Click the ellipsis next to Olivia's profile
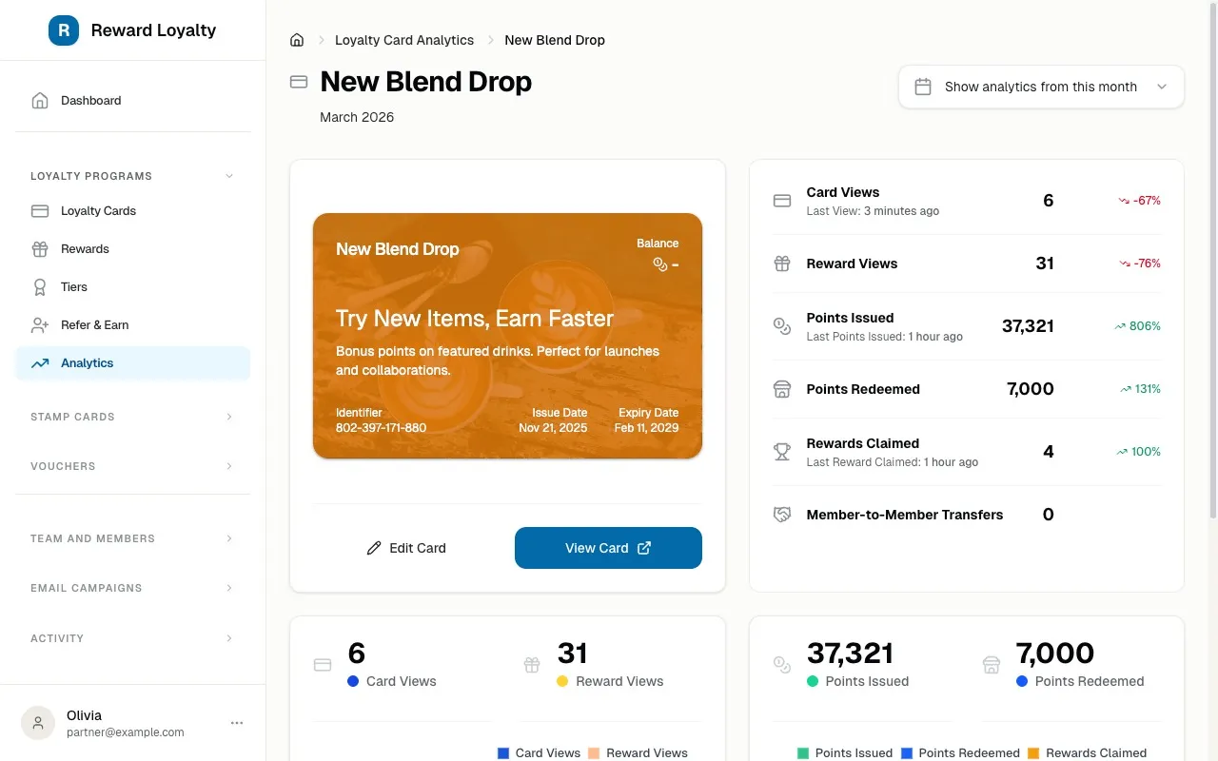1218x761 pixels. tap(236, 723)
